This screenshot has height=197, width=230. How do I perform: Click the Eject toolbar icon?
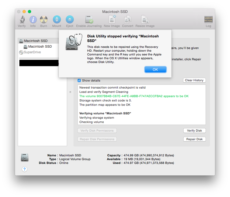pyautogui.click(x=70, y=19)
